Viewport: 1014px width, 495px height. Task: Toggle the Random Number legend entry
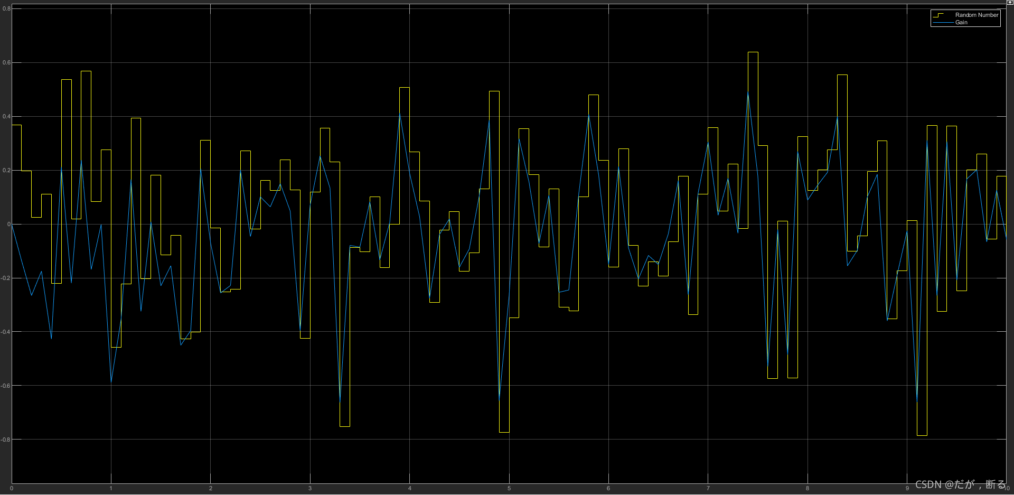click(x=977, y=15)
